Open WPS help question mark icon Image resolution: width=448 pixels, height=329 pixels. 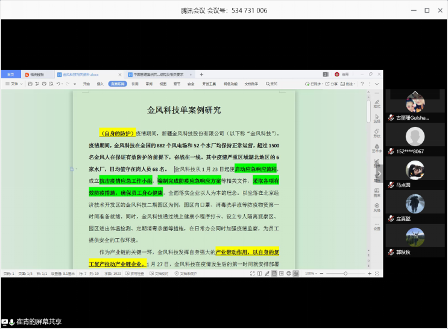point(362,84)
